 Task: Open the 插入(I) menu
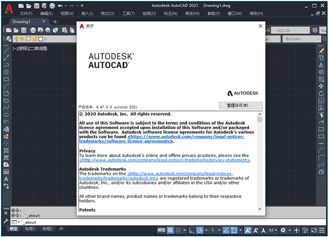(87, 14)
